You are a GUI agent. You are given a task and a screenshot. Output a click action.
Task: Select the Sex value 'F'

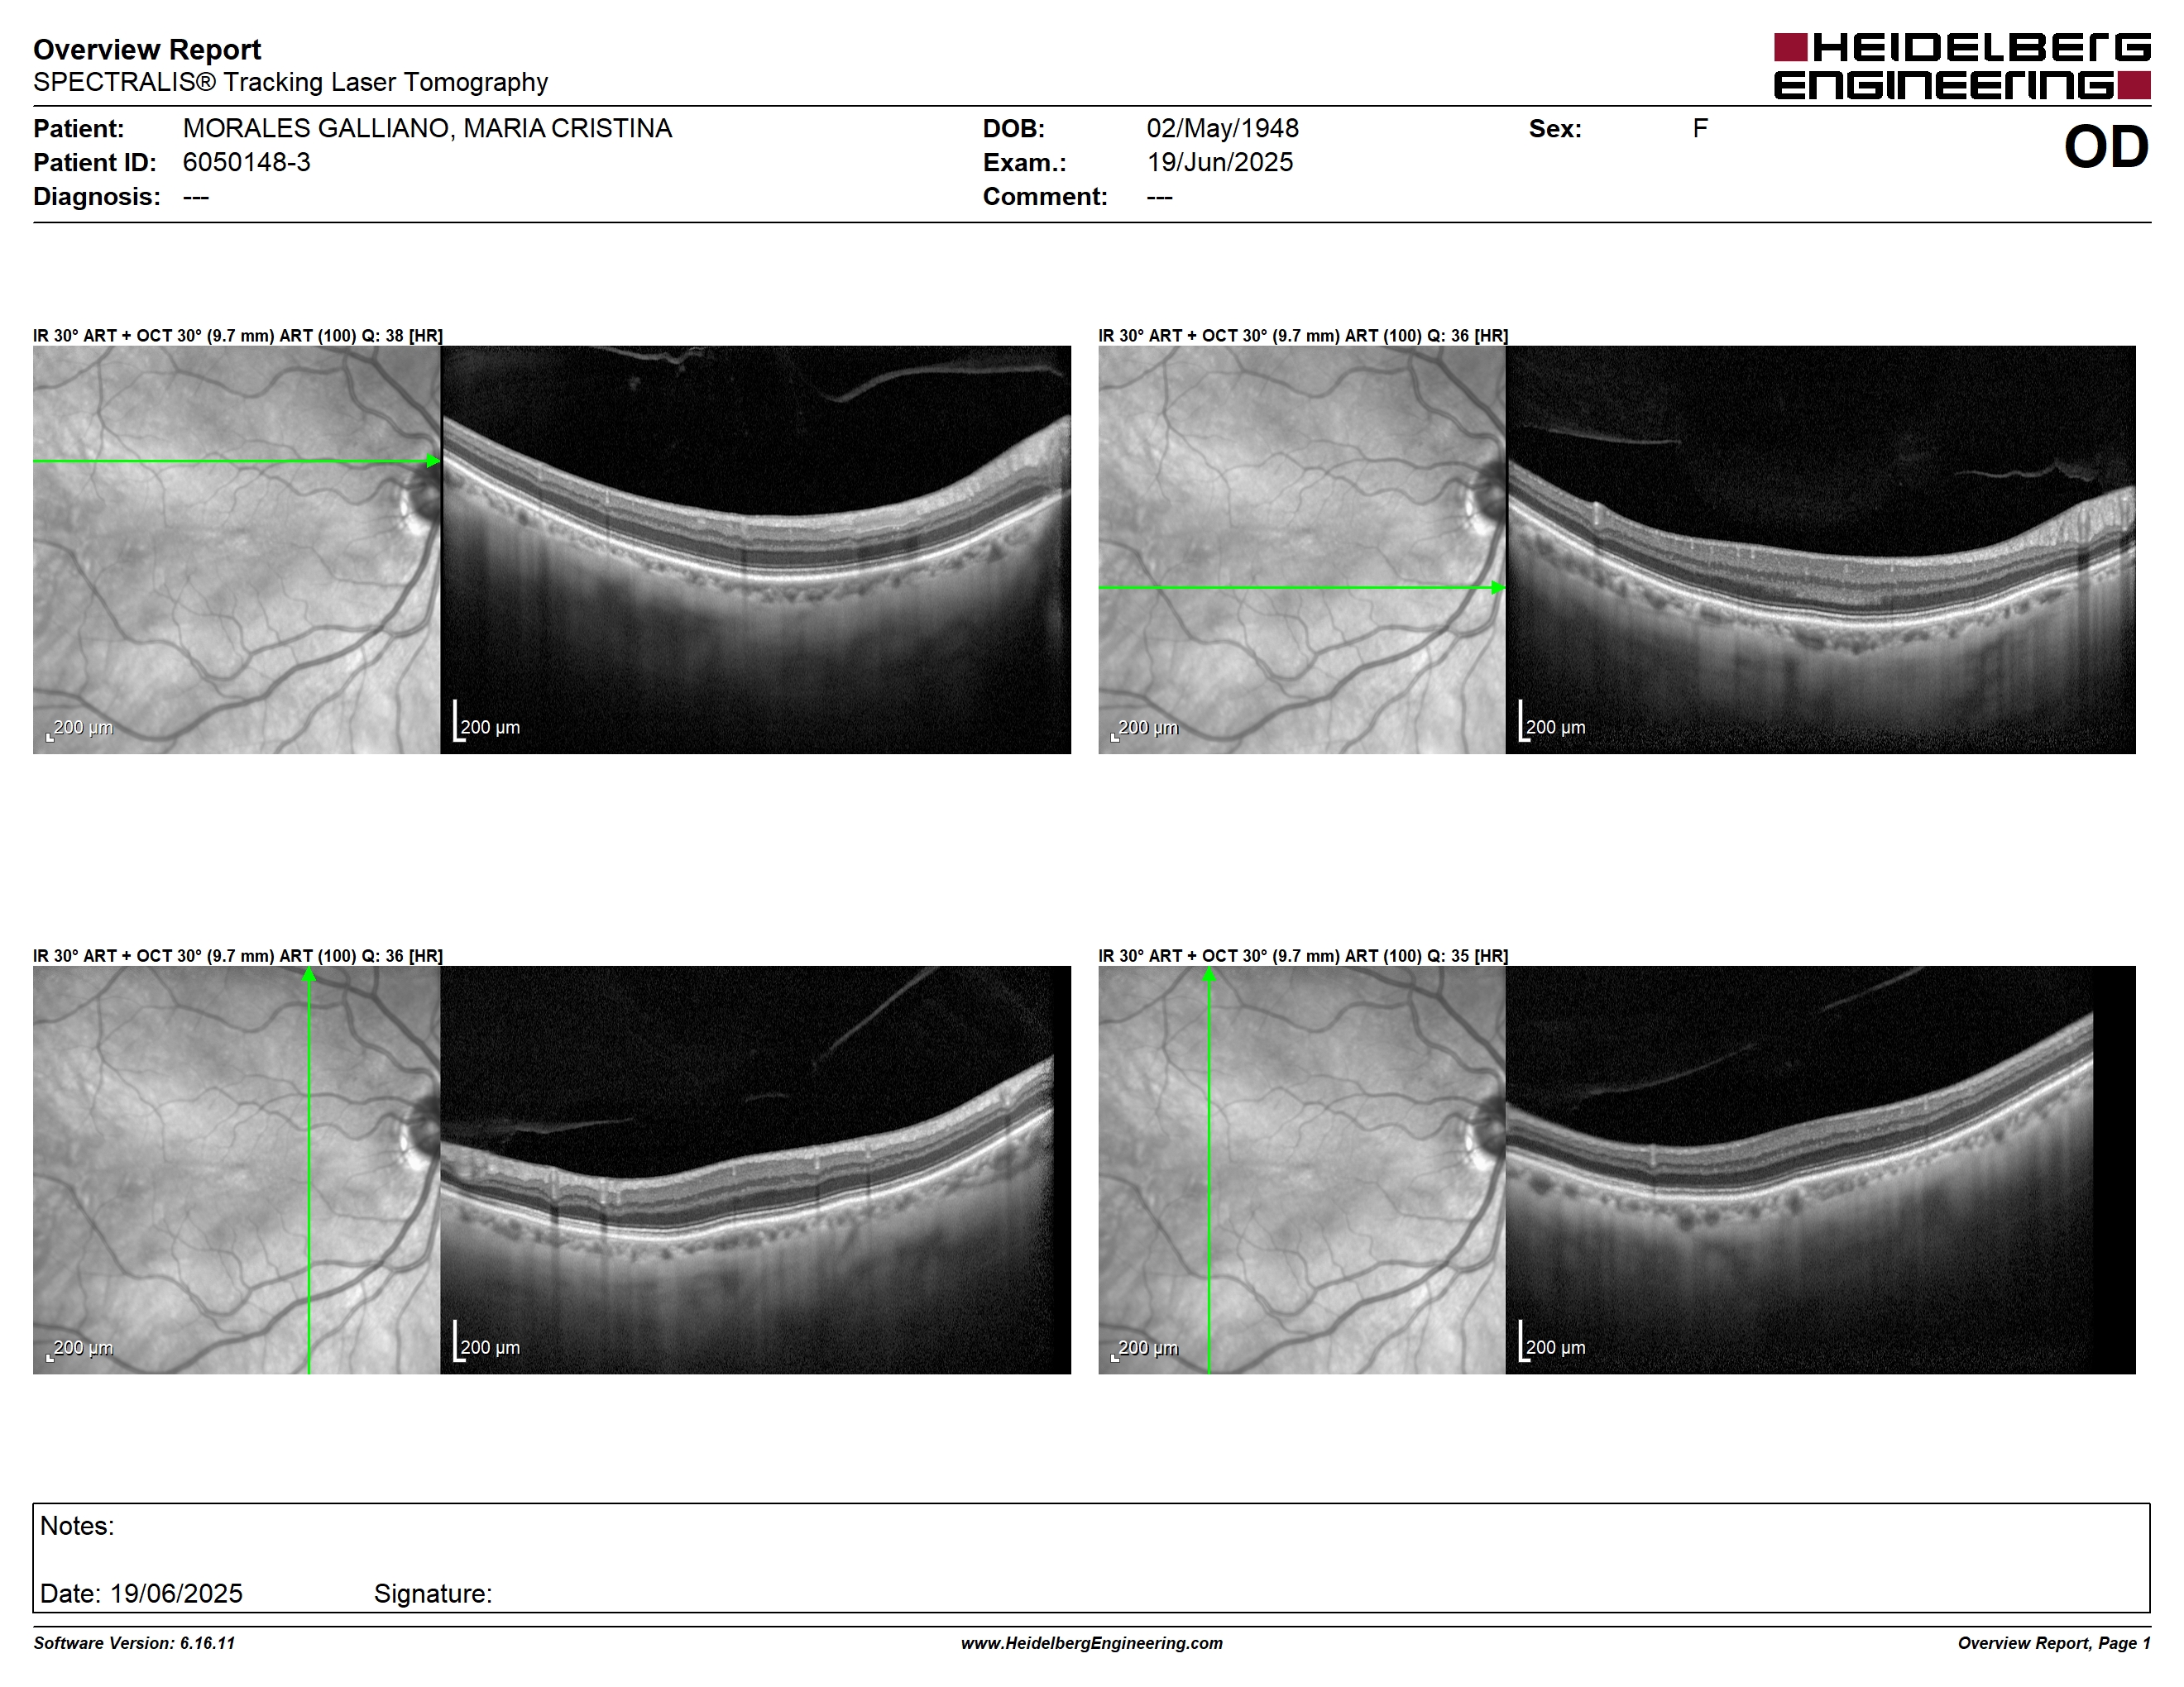click(1700, 128)
